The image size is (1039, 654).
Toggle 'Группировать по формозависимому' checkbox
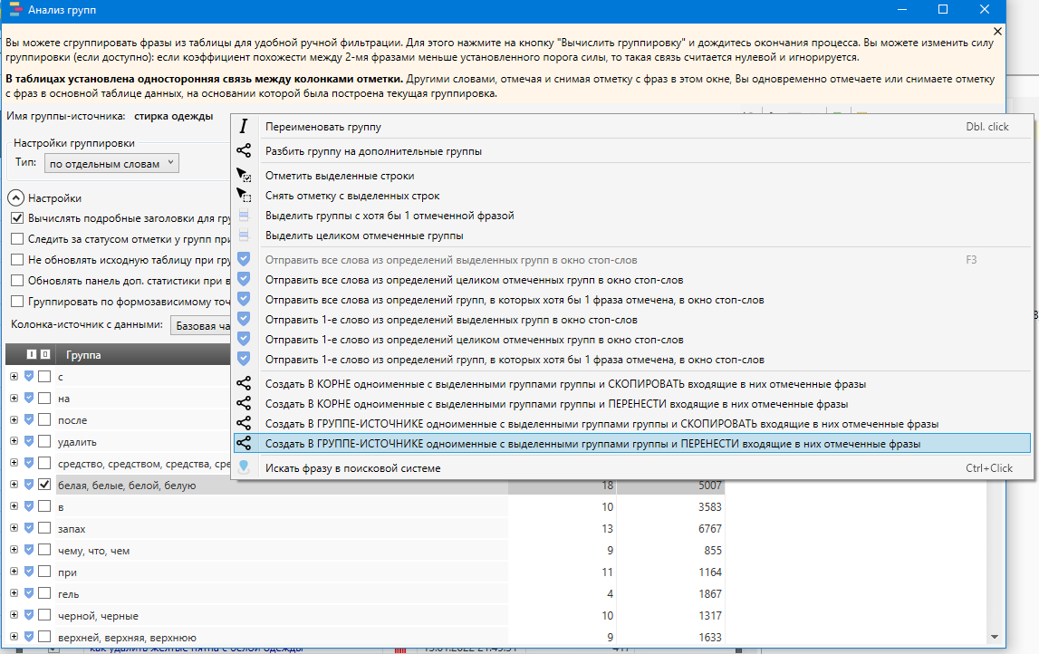click(17, 302)
